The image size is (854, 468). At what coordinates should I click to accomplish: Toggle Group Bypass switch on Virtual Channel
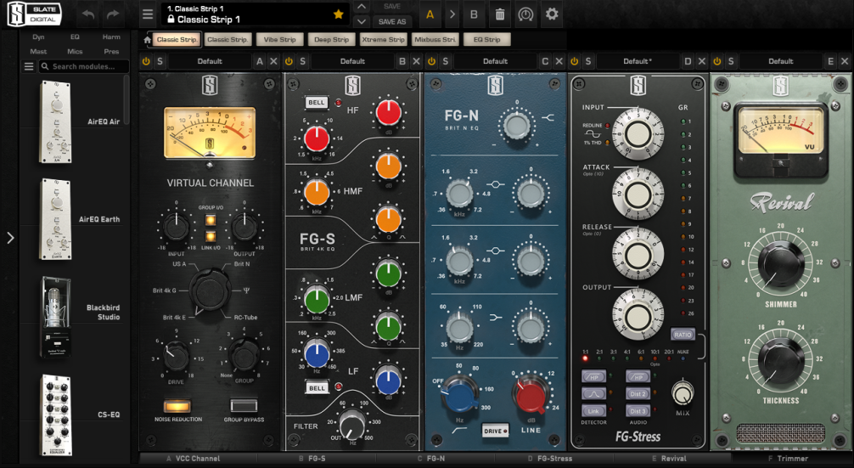244,407
